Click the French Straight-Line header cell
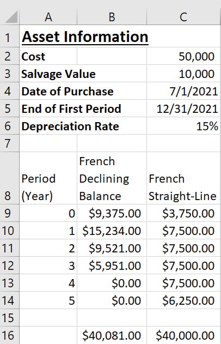 tap(183, 178)
